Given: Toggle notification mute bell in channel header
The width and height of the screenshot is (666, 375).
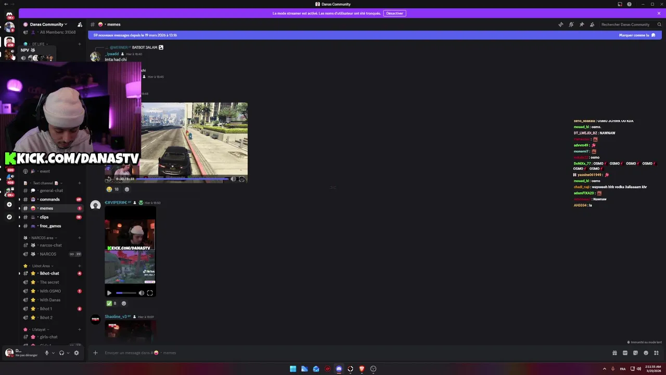Looking at the screenshot, I should pyautogui.click(x=571, y=24).
